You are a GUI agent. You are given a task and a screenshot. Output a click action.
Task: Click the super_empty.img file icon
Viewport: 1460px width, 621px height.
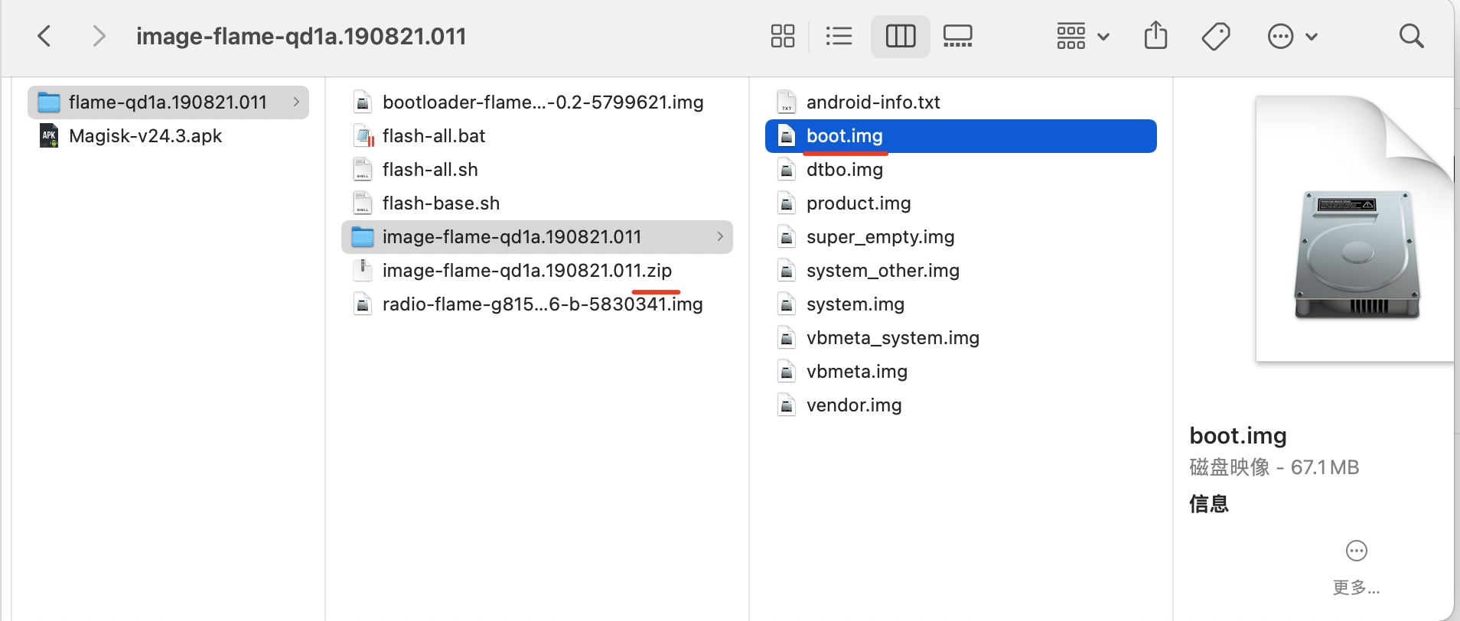pos(787,237)
